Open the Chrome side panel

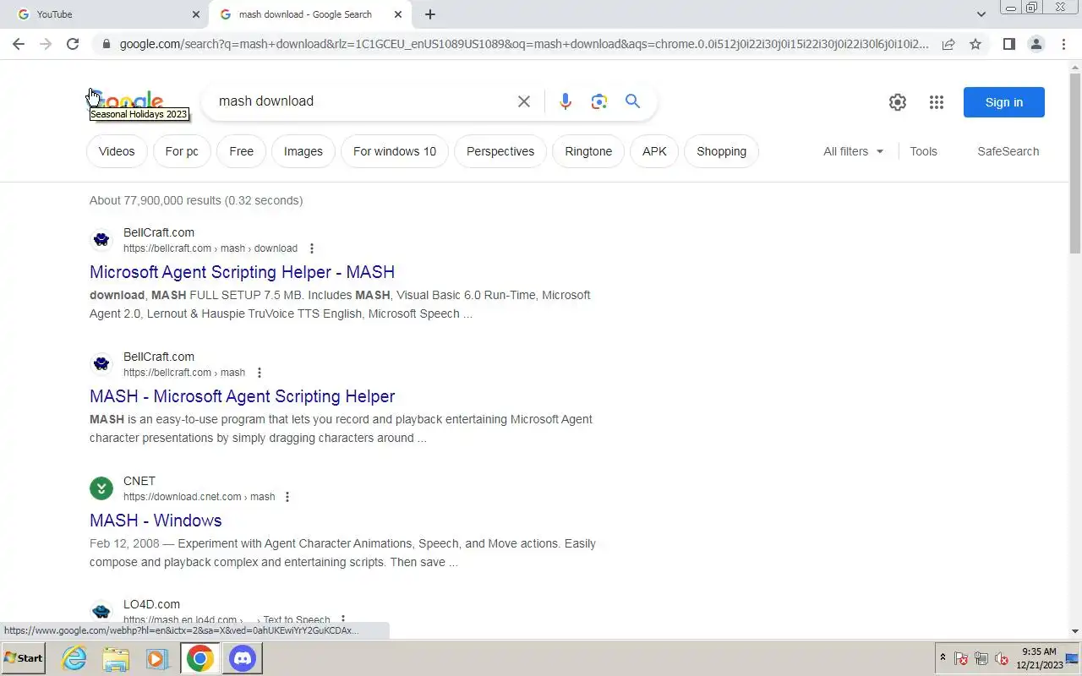pos(1008,44)
